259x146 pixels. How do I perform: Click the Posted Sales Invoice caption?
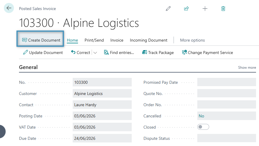(37, 9)
